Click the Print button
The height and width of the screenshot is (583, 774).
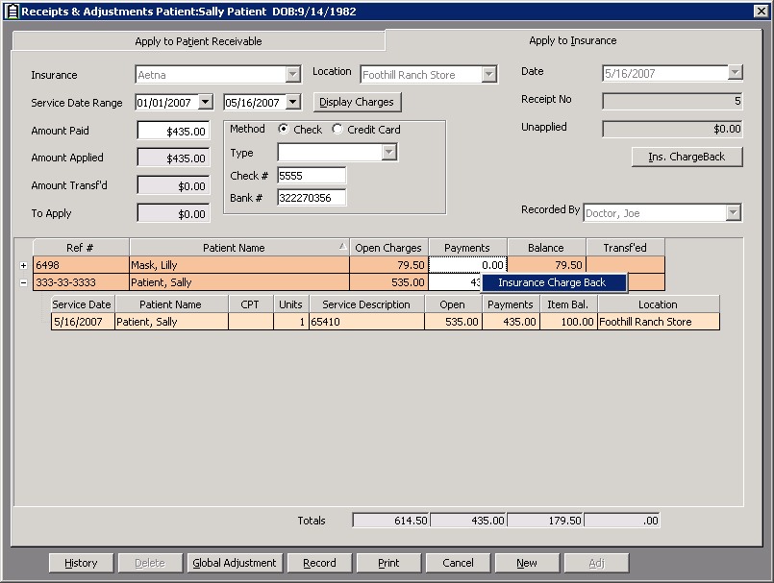[x=388, y=564]
